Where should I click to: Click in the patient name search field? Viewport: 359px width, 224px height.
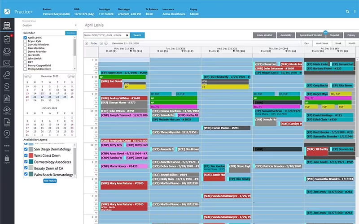coord(105,35)
